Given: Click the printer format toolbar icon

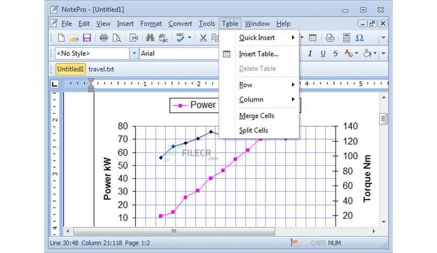Looking at the screenshot, I should click(x=330, y=38).
